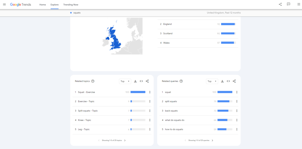The height and width of the screenshot is (149, 302).
Task: Open the Top dropdown in Related topics
Action: (x=125, y=81)
